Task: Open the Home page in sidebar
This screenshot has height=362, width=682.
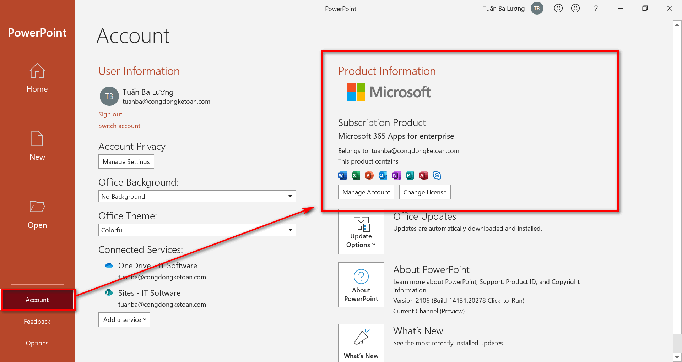Action: click(37, 78)
